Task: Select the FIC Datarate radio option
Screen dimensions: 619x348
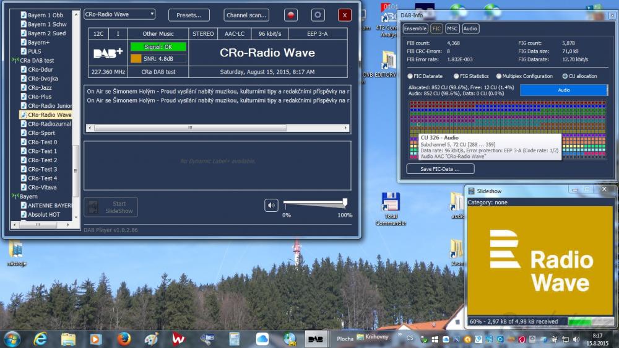Action: [410, 76]
